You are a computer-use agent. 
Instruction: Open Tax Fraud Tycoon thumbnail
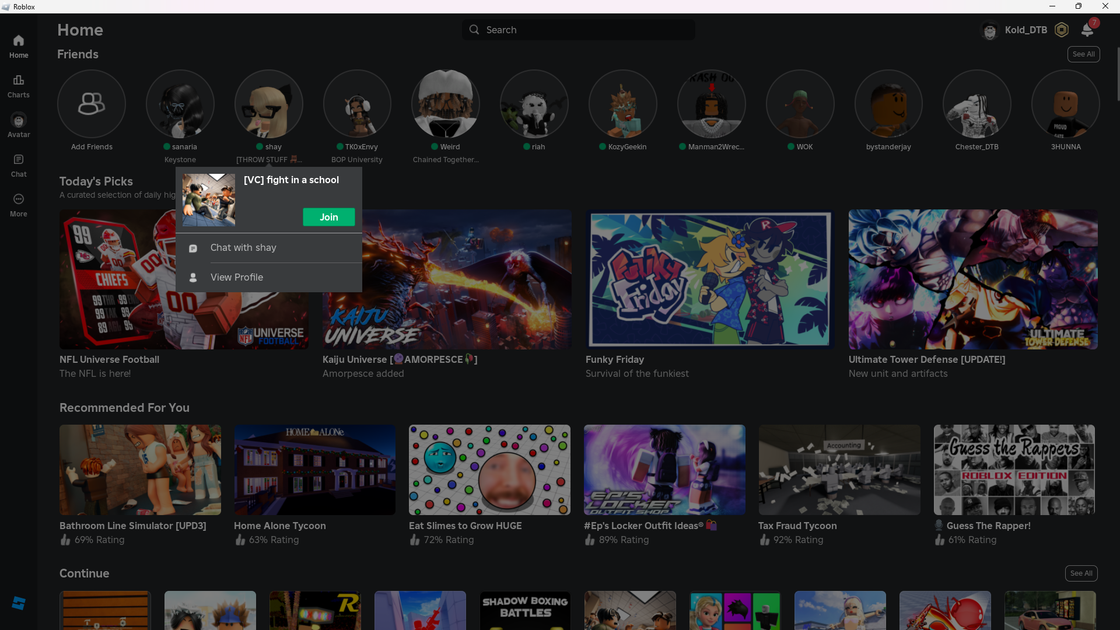pyautogui.click(x=839, y=470)
